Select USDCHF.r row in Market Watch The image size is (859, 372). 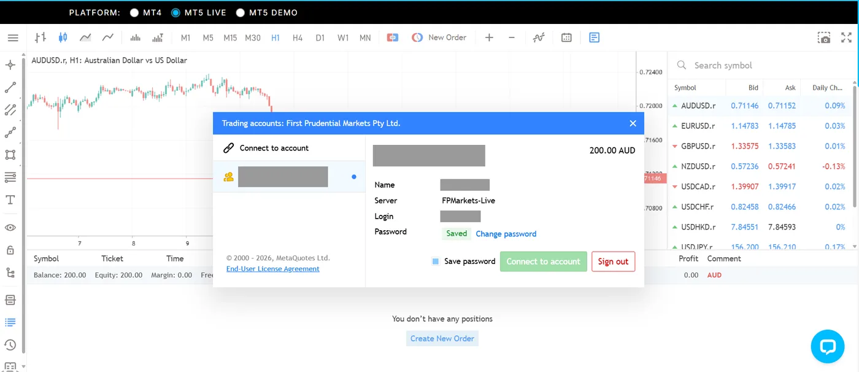760,207
